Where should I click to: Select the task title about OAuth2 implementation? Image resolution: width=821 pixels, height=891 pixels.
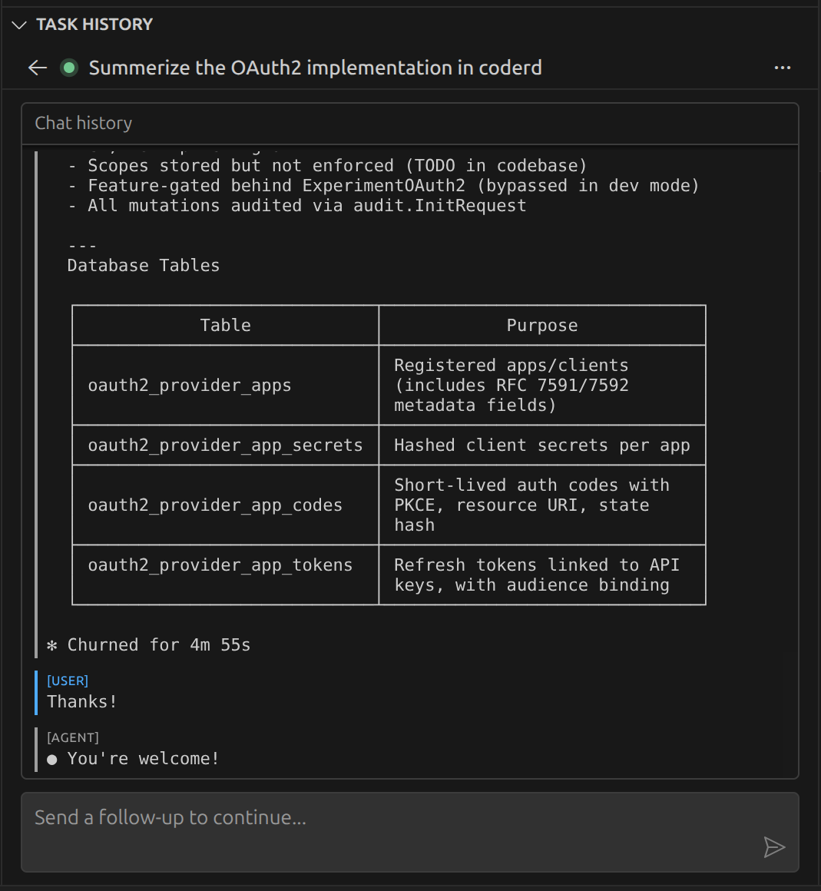[316, 68]
